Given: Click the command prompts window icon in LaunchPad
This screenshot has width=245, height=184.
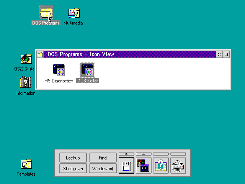Looking at the screenshot, I should 144,166.
